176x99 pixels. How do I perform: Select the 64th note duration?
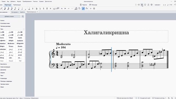pos(5,9)
